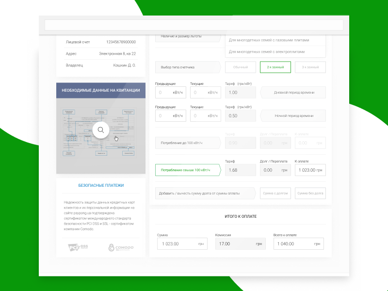Select the "Обычный" meter type
388x291 pixels.
coord(241,67)
